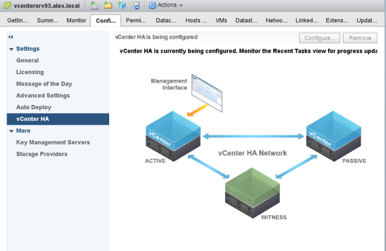Open the Permissions tab
Screen dimensions: 386x251
tap(136, 21)
